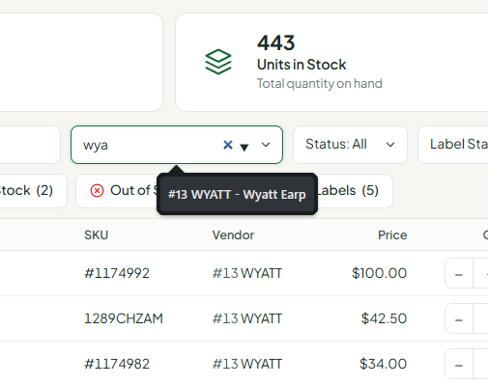Viewport: 488px width, 385px height.
Task: Click the $42.50 price cell
Action: [x=384, y=318]
